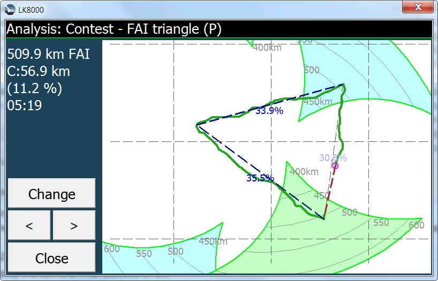438x281 pixels.
Task: Click the magenta circle position marker
Action: pos(335,166)
